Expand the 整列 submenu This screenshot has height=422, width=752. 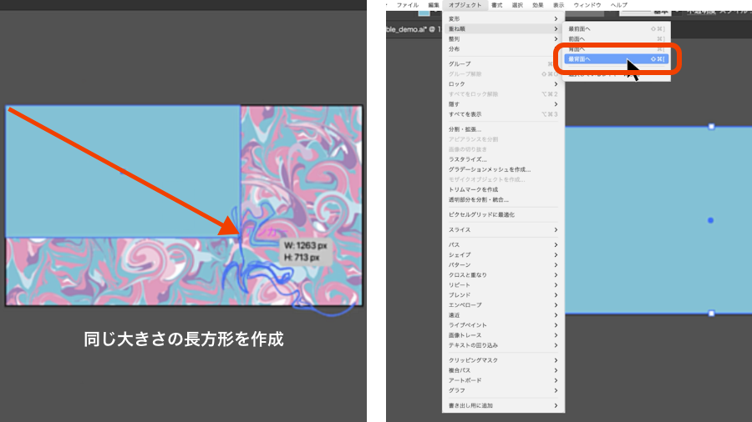(x=503, y=38)
